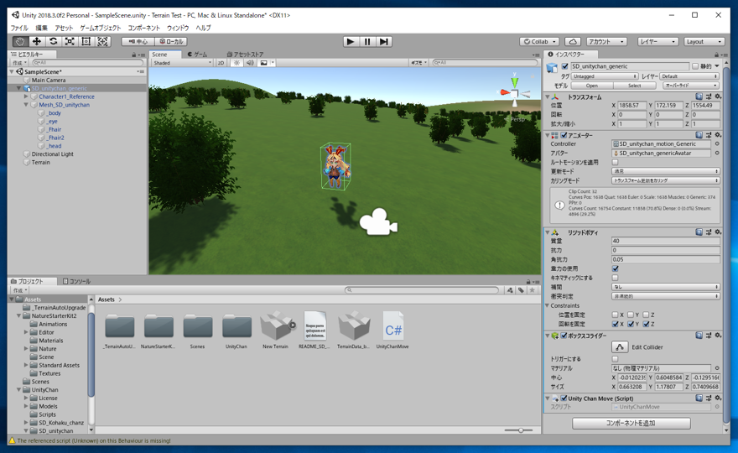Toggle freeze rotation Y checkbox
This screenshot has width=738, height=453.
(x=631, y=324)
